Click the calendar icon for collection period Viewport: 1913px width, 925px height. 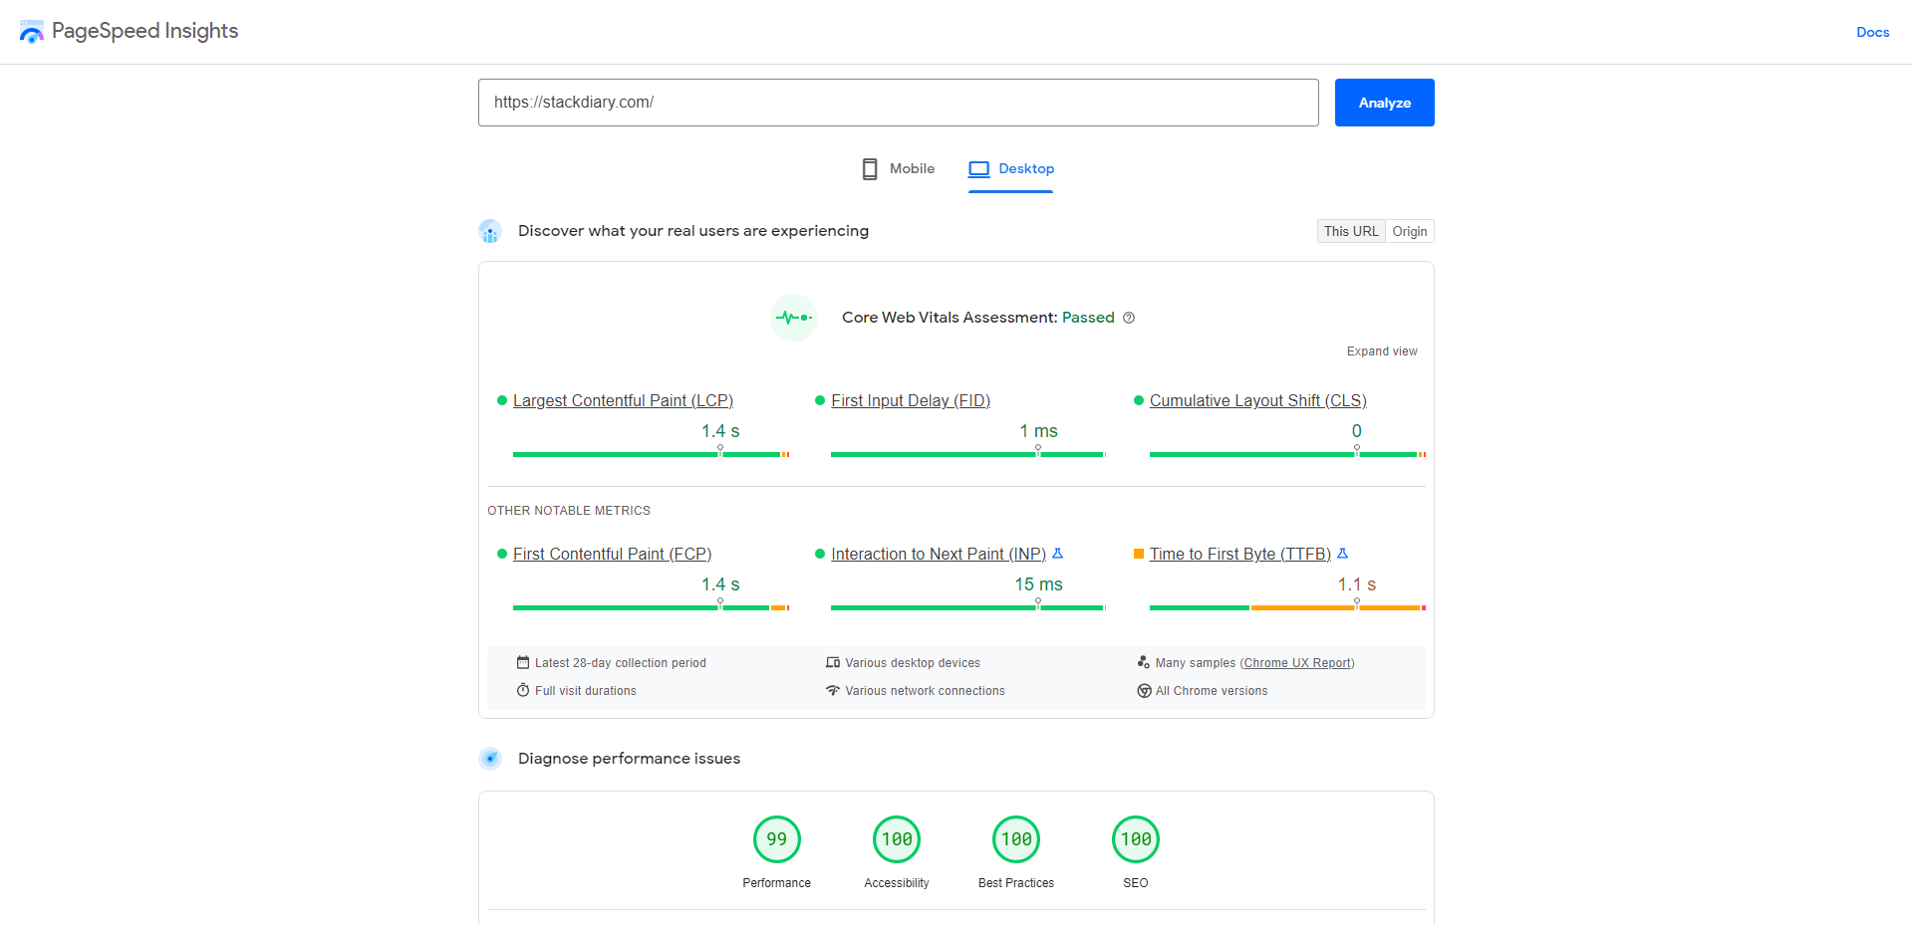click(523, 662)
